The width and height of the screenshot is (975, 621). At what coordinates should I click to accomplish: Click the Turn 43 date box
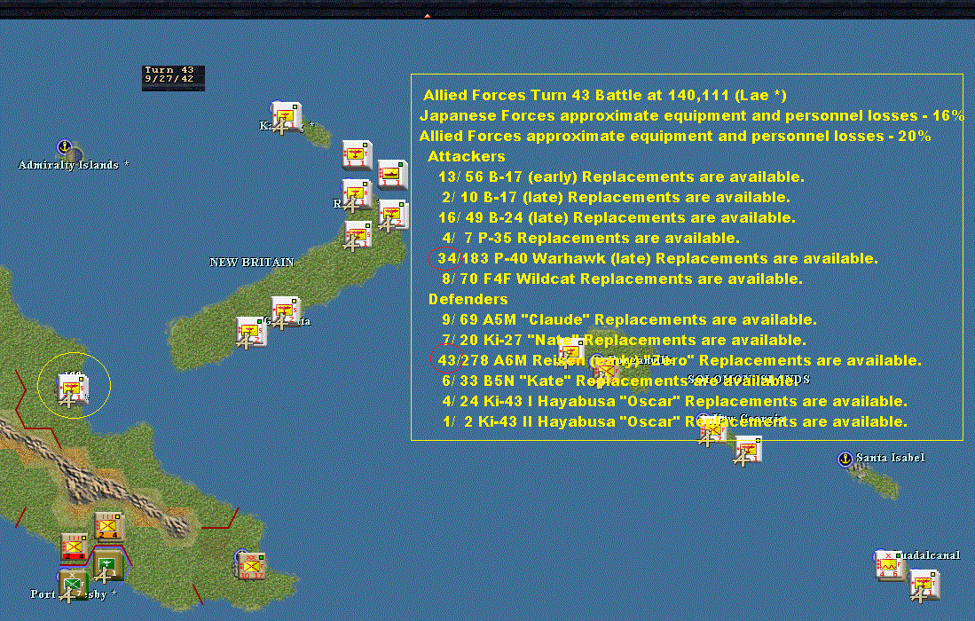173,78
